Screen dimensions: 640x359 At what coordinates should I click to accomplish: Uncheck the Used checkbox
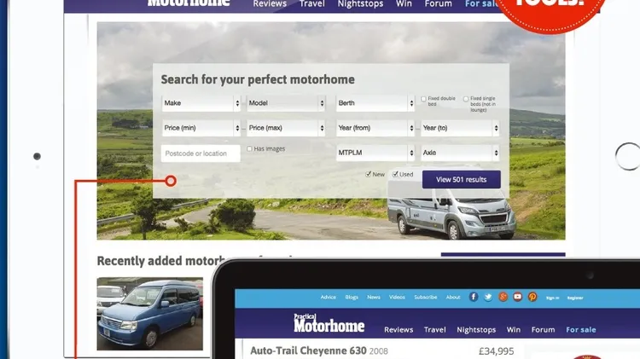click(x=395, y=174)
